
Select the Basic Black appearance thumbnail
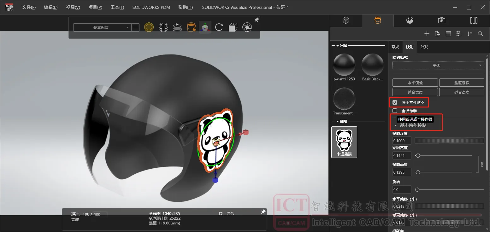(373, 65)
